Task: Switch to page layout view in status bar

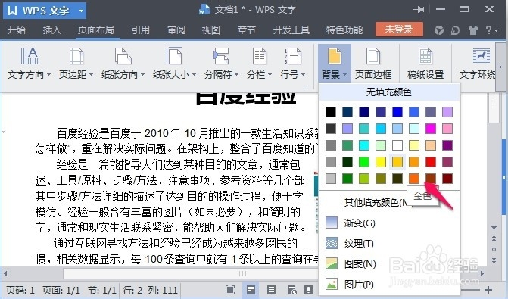Action: (x=251, y=290)
